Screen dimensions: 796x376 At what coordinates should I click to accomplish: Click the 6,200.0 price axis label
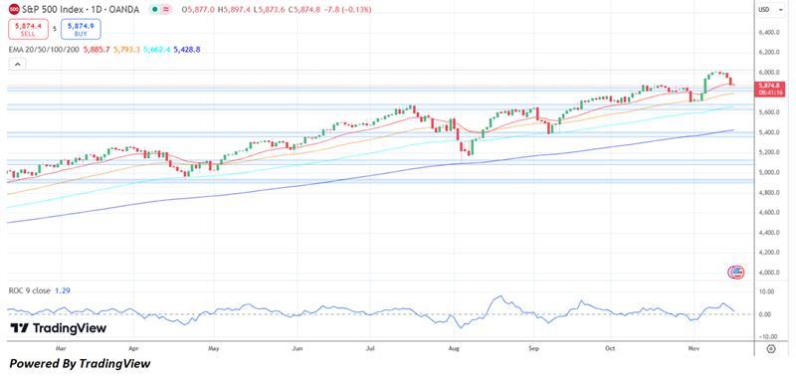pos(769,53)
